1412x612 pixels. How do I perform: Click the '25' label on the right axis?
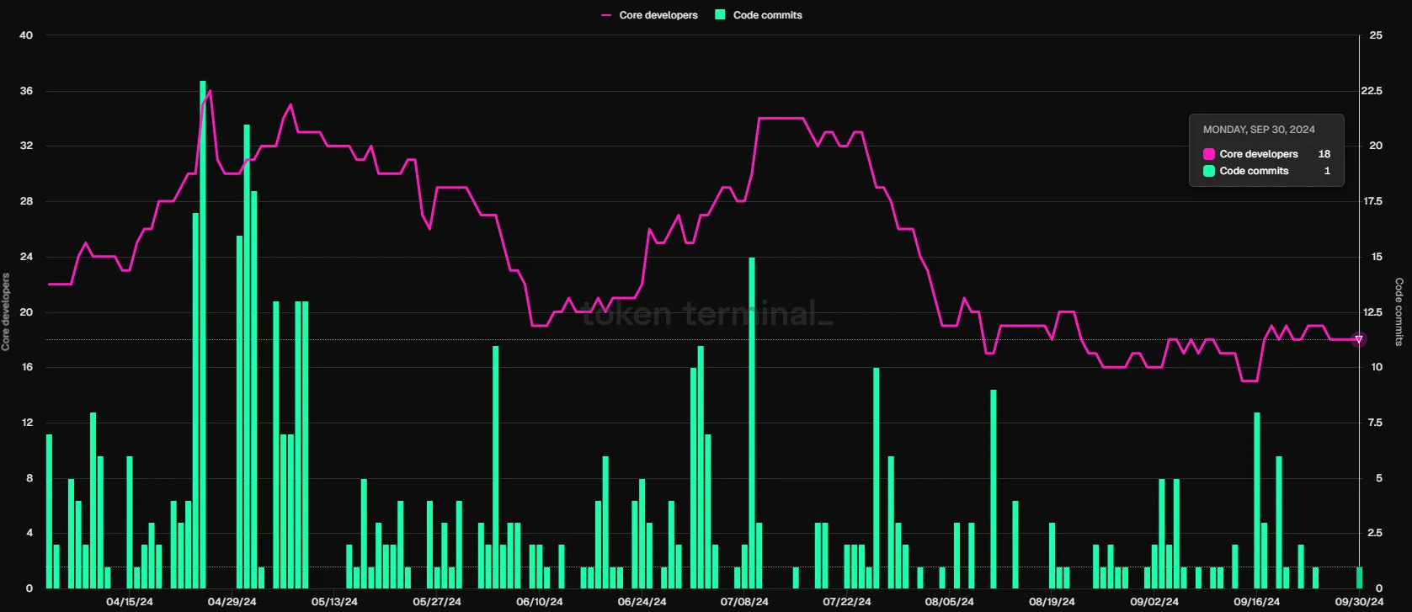[1376, 35]
